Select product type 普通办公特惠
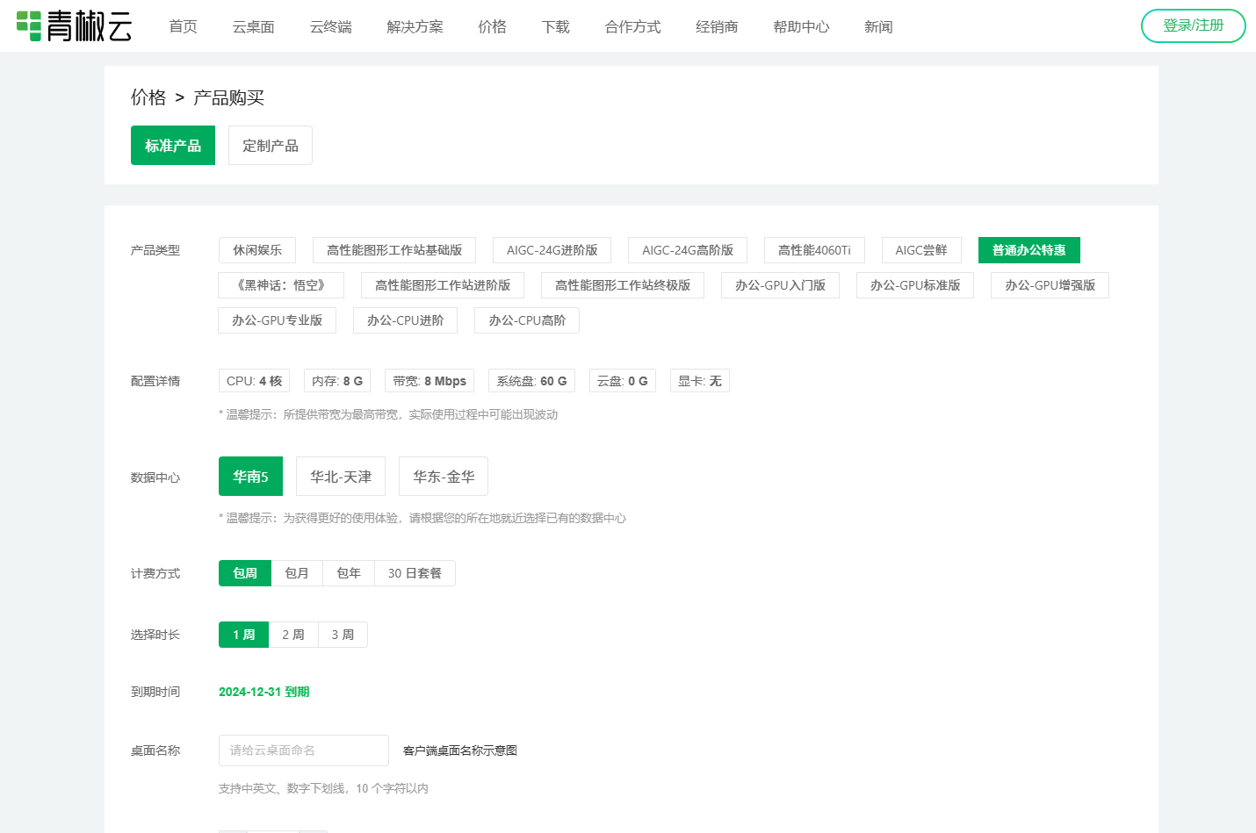Image resolution: width=1256 pixels, height=833 pixels. (x=1029, y=250)
